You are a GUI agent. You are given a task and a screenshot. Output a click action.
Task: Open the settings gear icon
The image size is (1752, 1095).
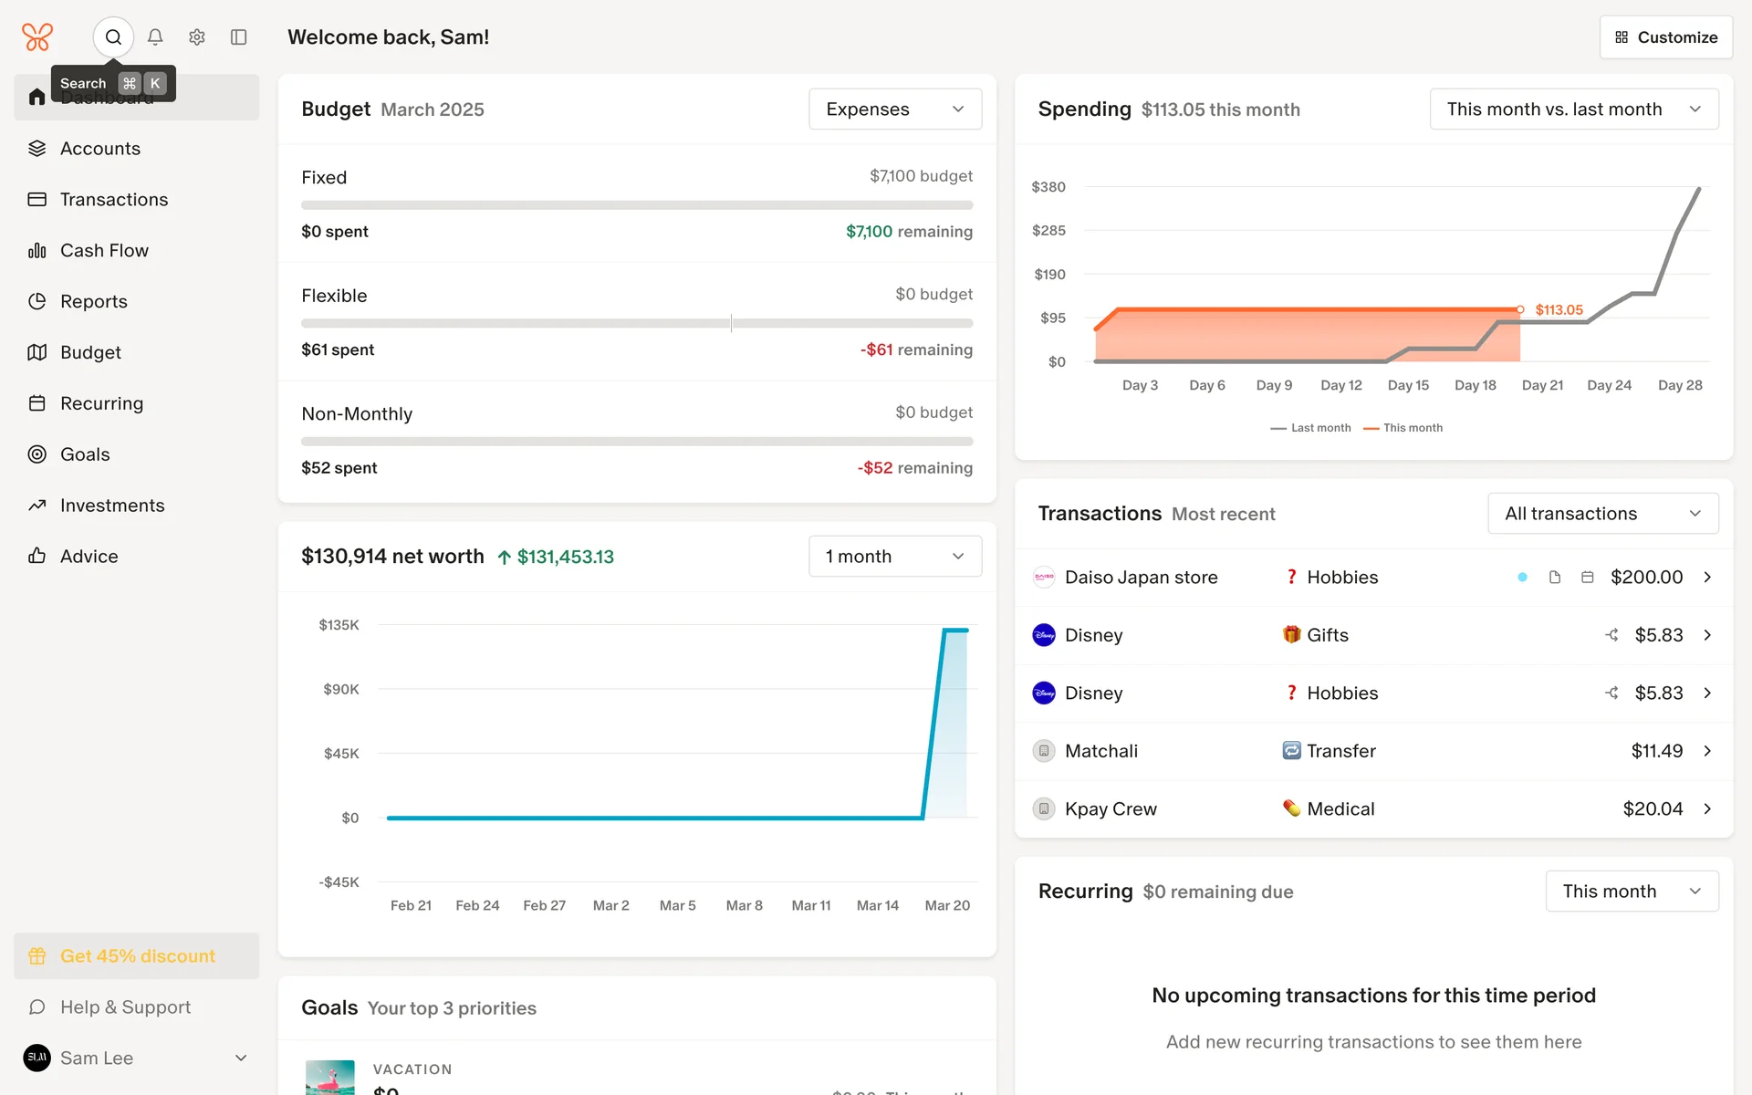click(197, 37)
